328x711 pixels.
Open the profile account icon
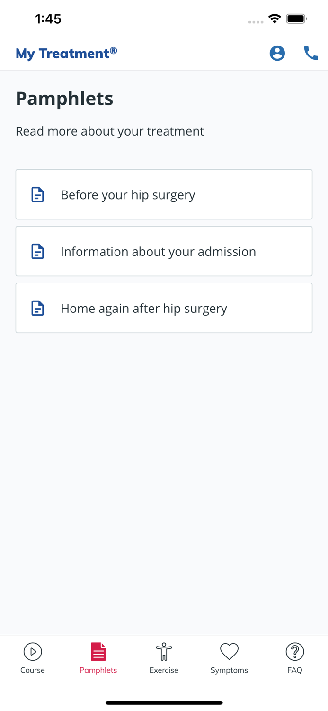click(277, 53)
